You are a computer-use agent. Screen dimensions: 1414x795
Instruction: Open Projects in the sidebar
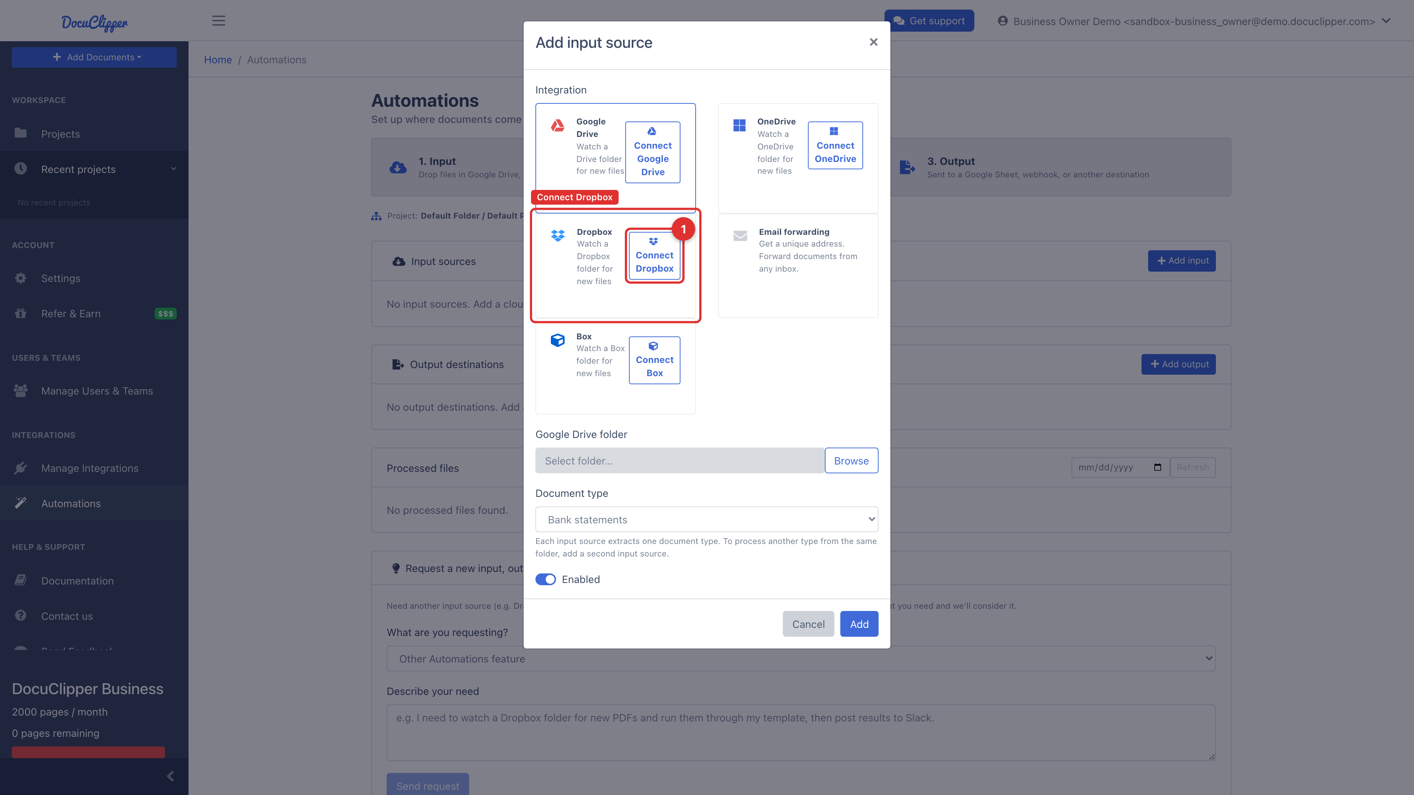[x=94, y=134]
